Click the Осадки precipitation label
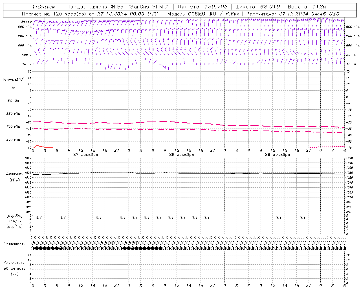The height and width of the screenshot is (288, 361). click(x=15, y=221)
